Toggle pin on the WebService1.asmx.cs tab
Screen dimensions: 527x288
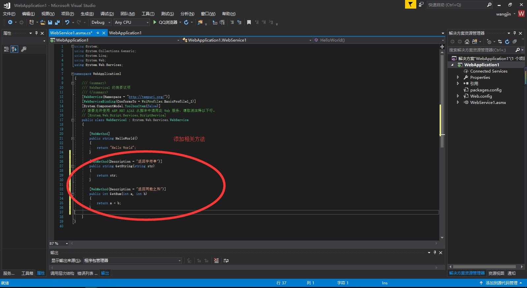click(98, 33)
